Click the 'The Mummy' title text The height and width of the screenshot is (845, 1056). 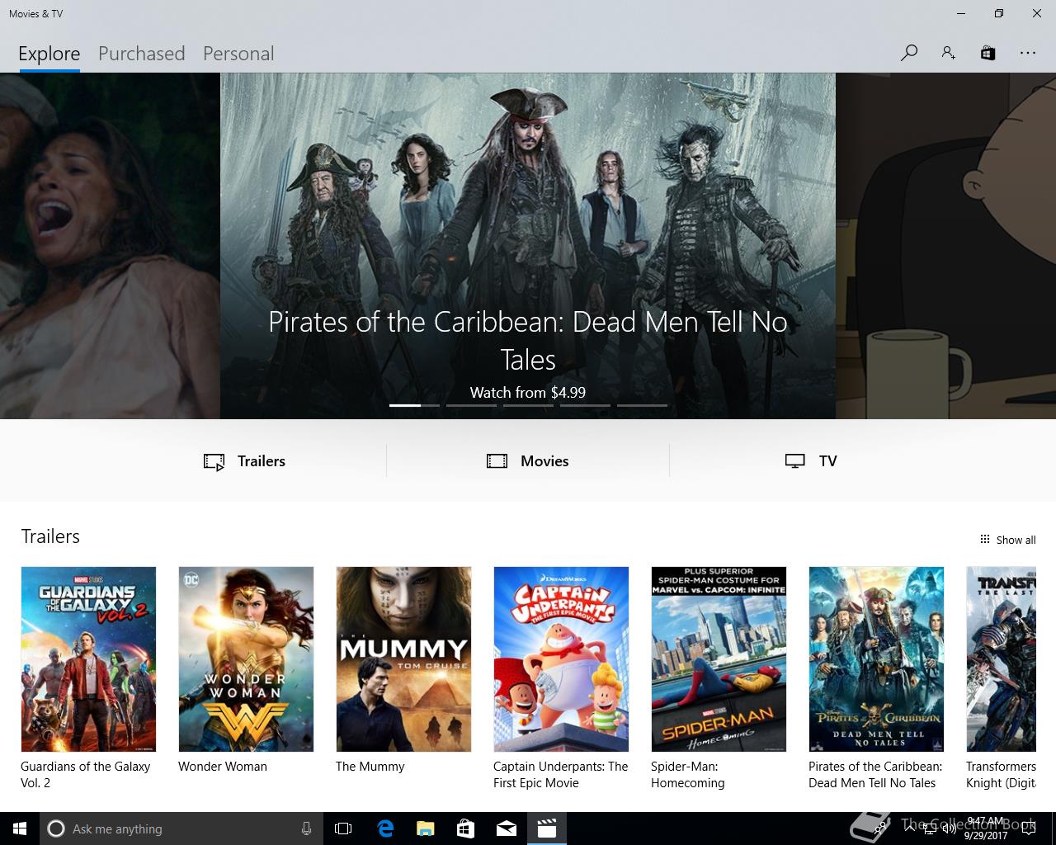pyautogui.click(x=370, y=767)
